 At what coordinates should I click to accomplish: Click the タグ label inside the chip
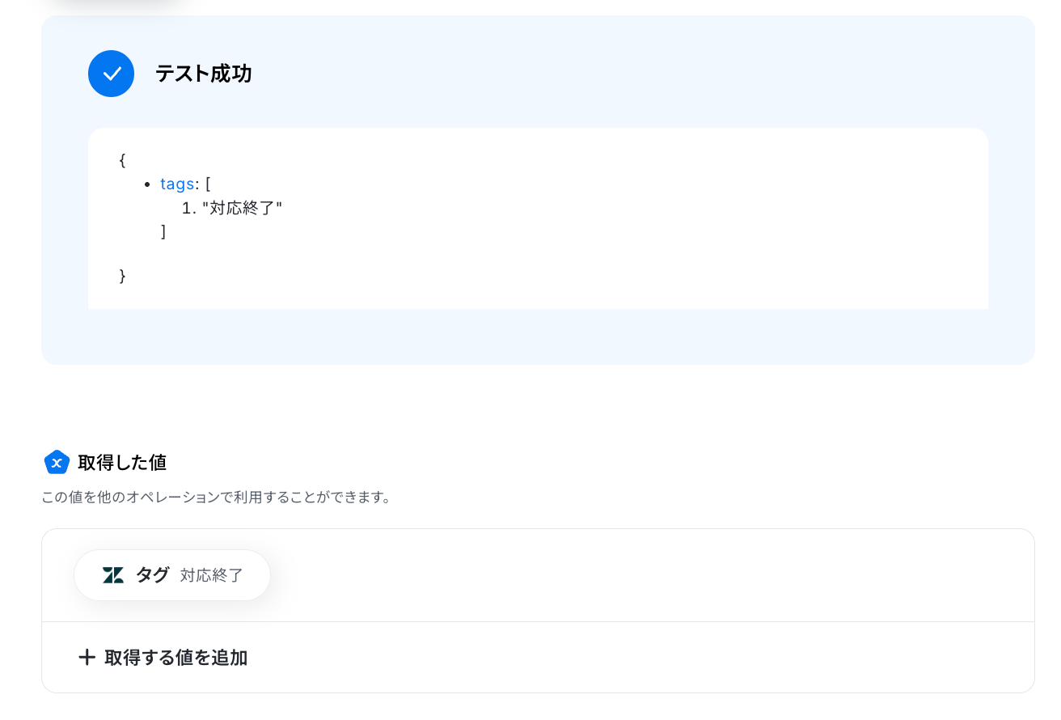coord(152,575)
